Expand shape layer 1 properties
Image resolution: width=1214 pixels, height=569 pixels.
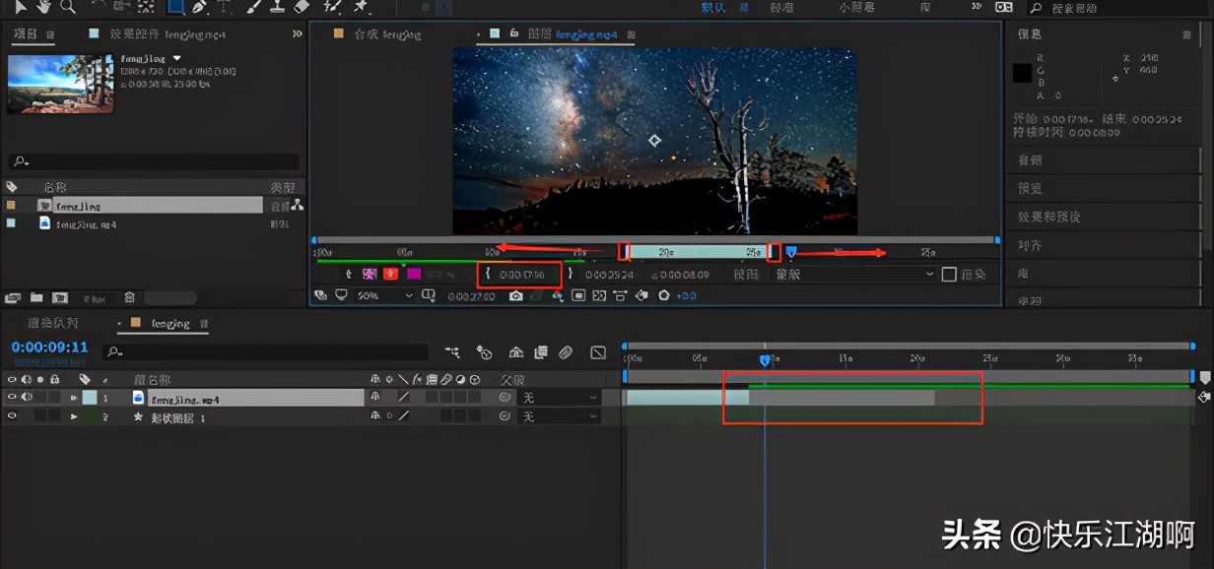click(73, 416)
